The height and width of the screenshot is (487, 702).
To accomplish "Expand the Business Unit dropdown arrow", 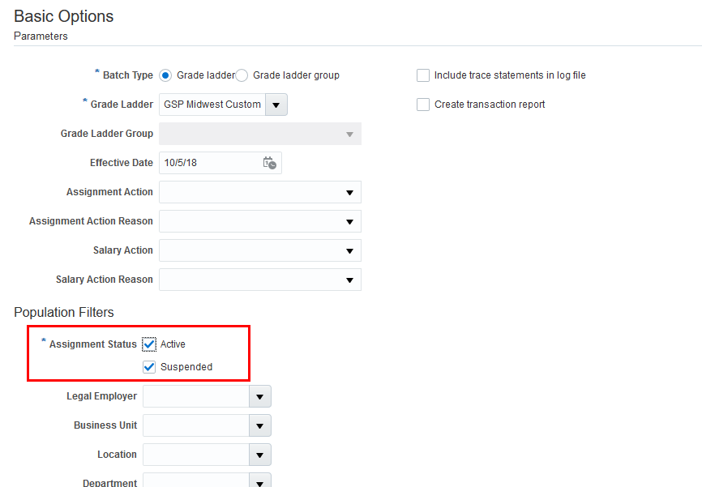I will click(260, 425).
